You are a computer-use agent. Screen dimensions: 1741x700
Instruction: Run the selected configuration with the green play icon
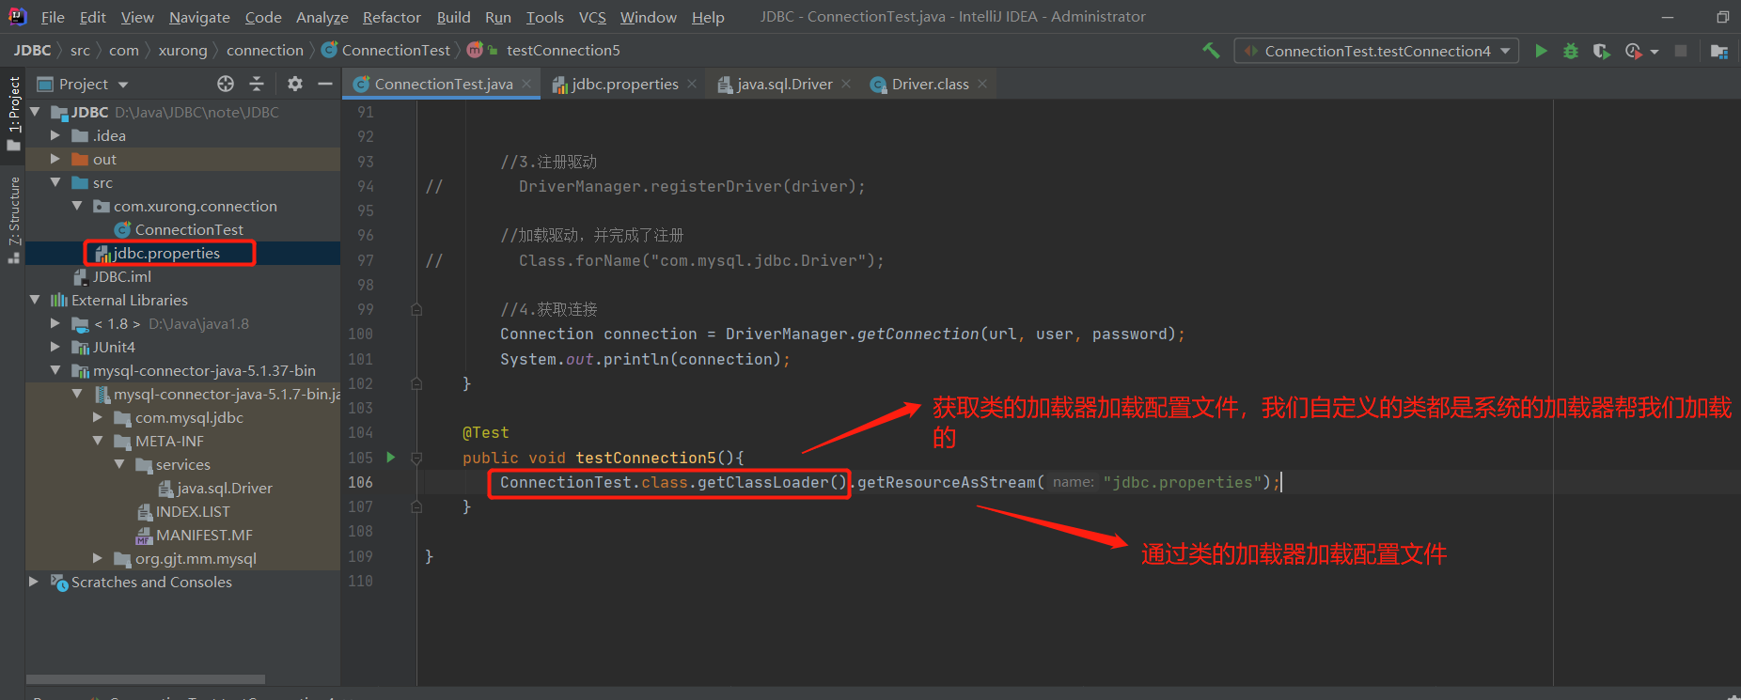(x=1541, y=51)
